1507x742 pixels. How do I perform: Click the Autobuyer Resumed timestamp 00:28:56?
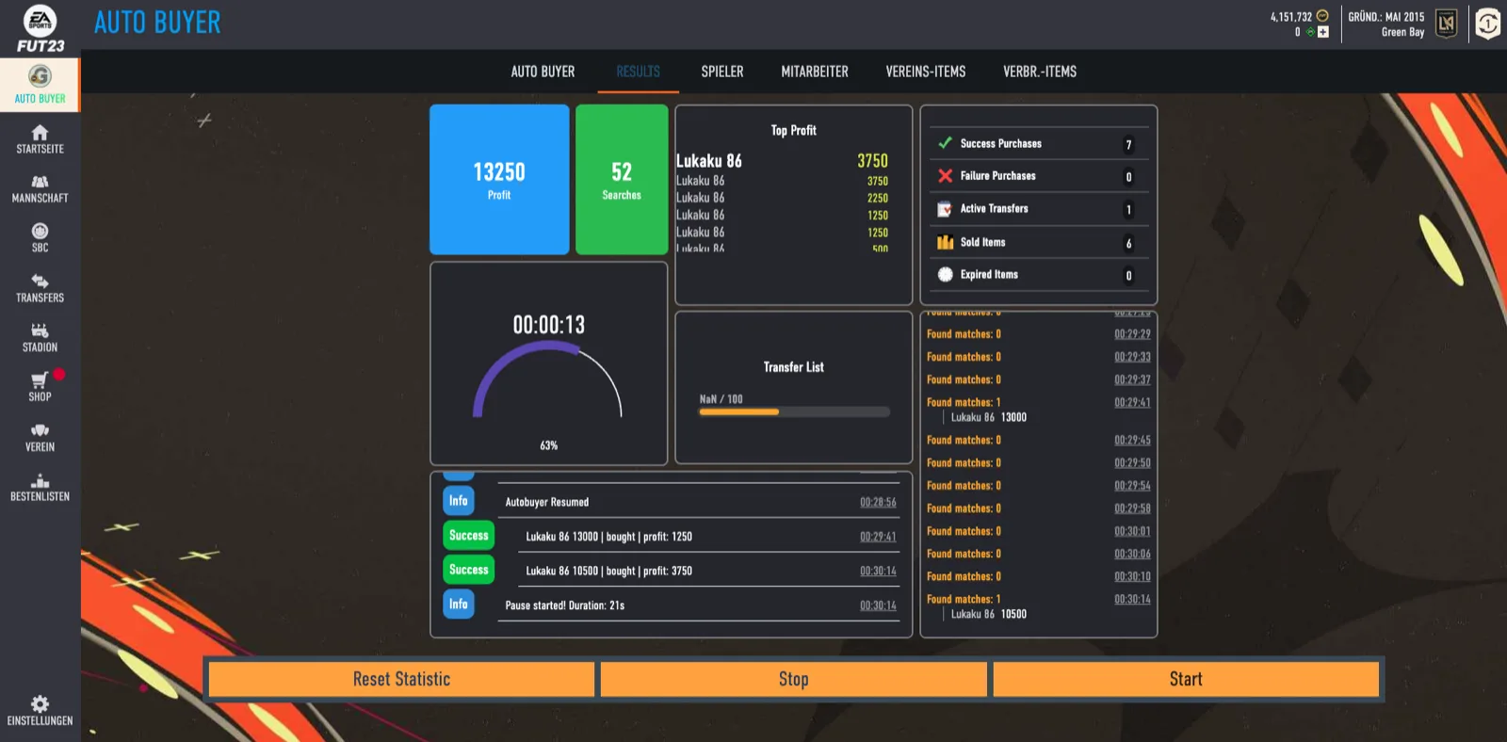point(878,502)
